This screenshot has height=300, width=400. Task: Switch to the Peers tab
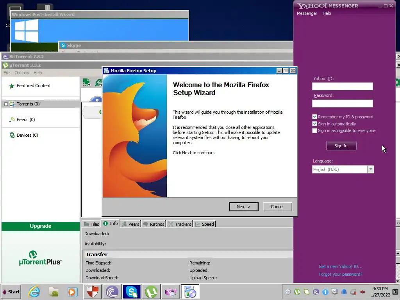131,224
